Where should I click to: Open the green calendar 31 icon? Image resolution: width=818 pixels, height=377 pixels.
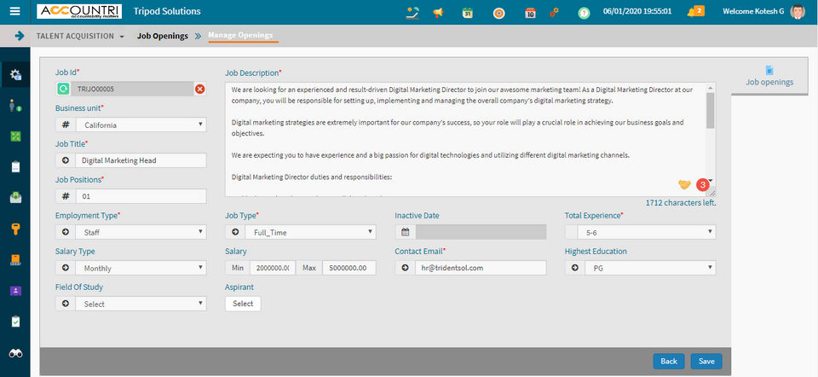point(468,13)
